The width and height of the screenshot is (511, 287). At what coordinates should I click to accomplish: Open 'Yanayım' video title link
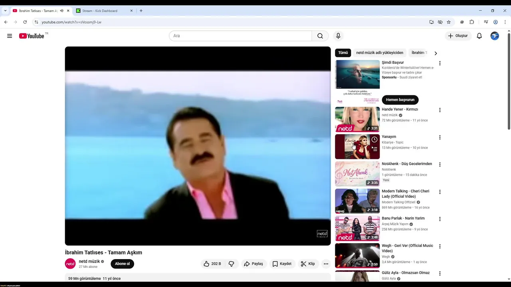(389, 137)
